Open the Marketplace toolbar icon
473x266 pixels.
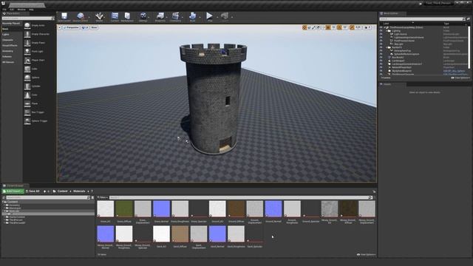(x=127, y=17)
